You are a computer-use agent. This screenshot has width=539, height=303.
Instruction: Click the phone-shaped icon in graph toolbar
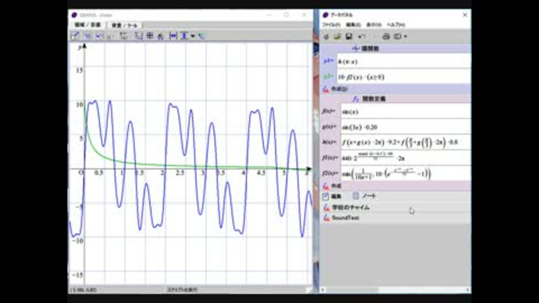pos(201,36)
